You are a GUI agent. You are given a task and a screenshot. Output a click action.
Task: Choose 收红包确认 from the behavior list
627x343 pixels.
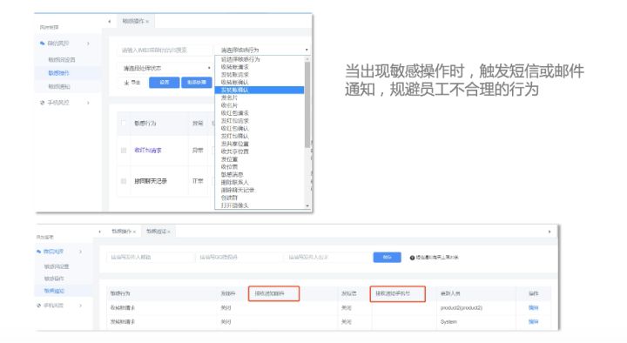(235, 129)
